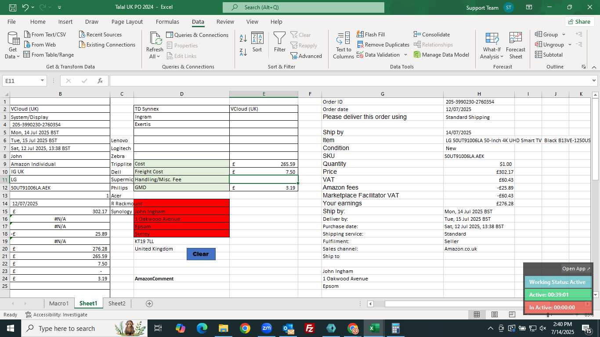The image size is (600, 337).
Task: Click the Share button
Action: pyautogui.click(x=579, y=22)
